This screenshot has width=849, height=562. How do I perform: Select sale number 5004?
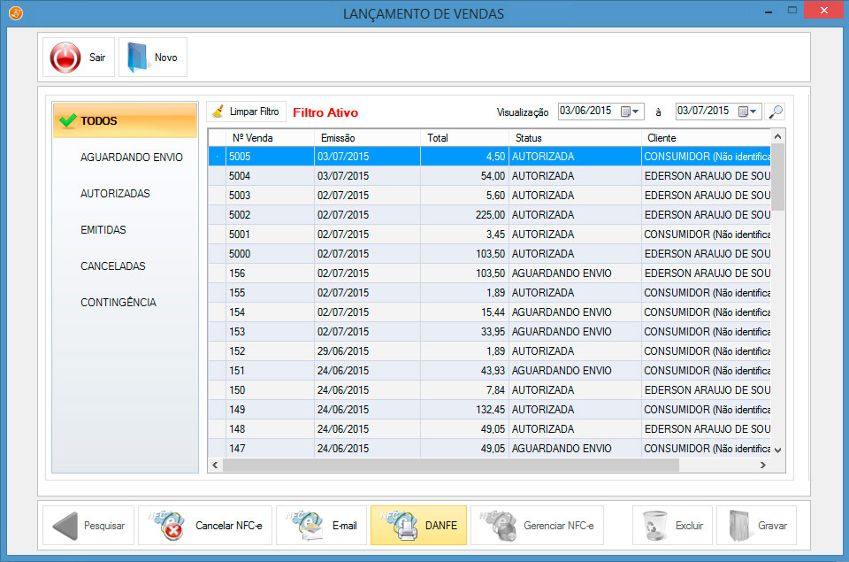pyautogui.click(x=240, y=176)
